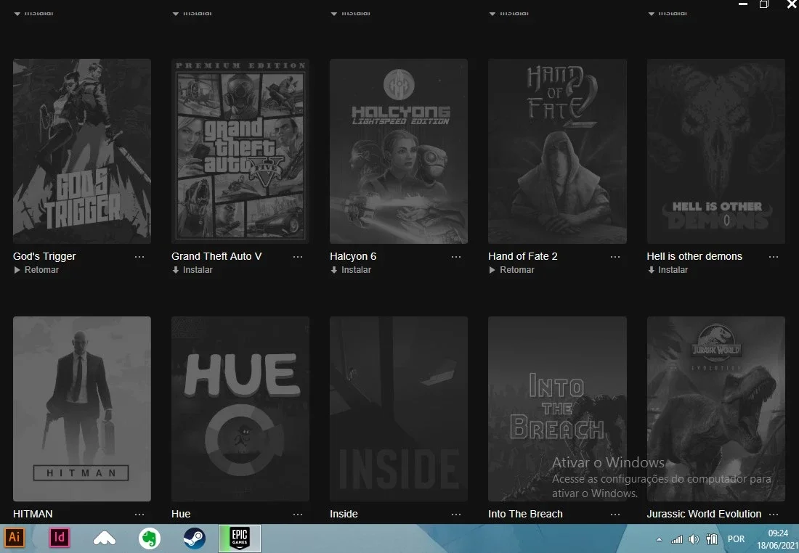Image resolution: width=799 pixels, height=553 pixels.
Task: Open the white cloud app in taskbar
Action: tap(105, 538)
